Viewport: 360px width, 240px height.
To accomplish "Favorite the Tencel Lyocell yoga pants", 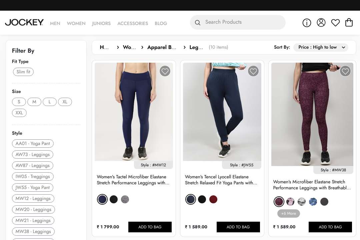I will point(253,71).
